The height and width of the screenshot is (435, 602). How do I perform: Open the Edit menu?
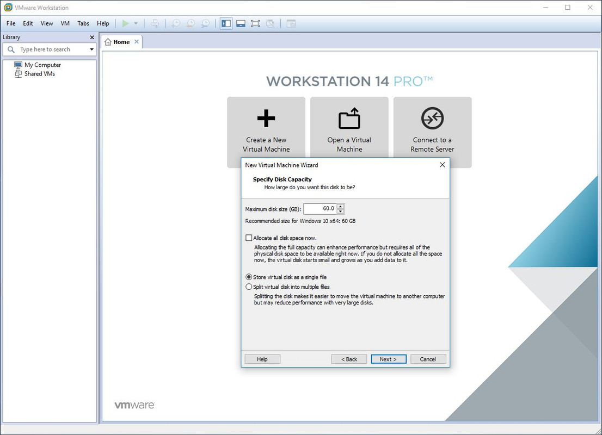click(x=28, y=23)
